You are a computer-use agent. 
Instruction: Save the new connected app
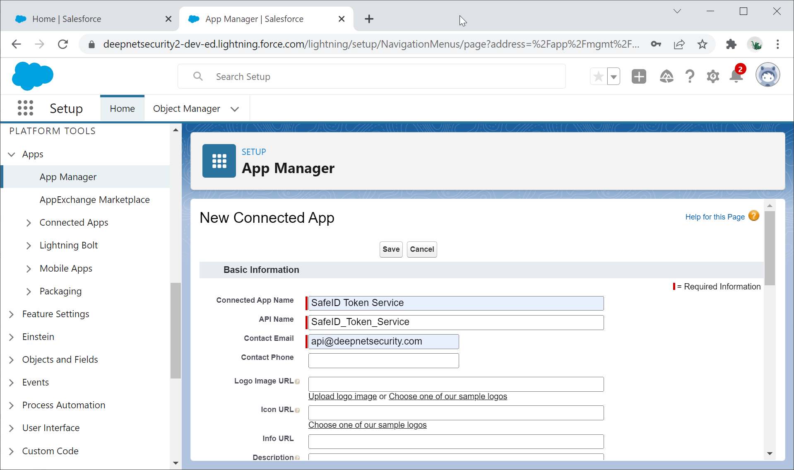tap(391, 249)
